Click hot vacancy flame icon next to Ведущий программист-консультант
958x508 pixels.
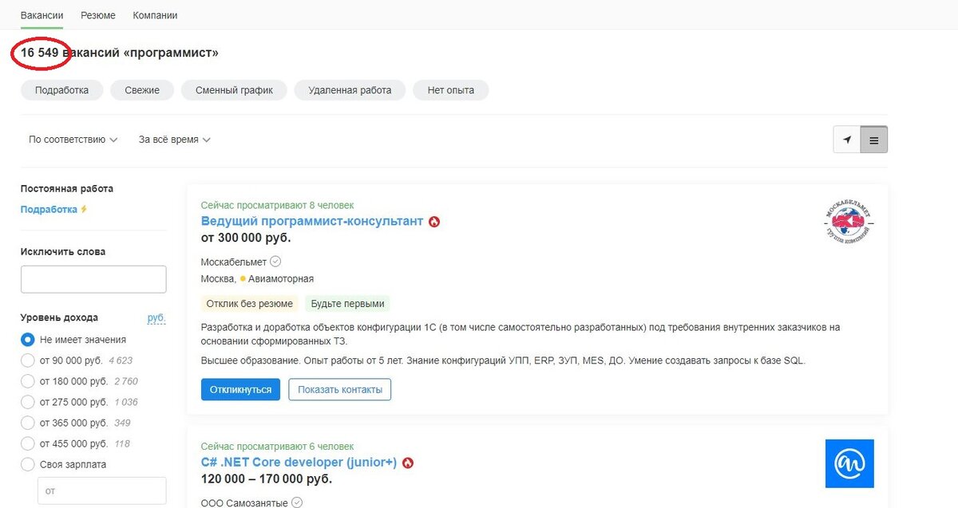click(434, 222)
